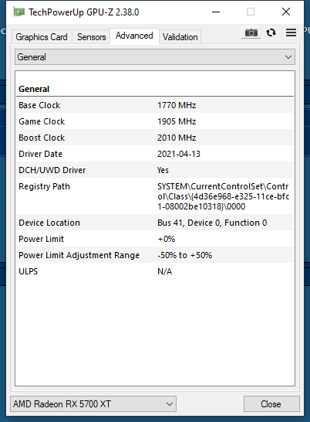Select the Advanced tab
This screenshot has width=310, height=422.
(134, 36)
